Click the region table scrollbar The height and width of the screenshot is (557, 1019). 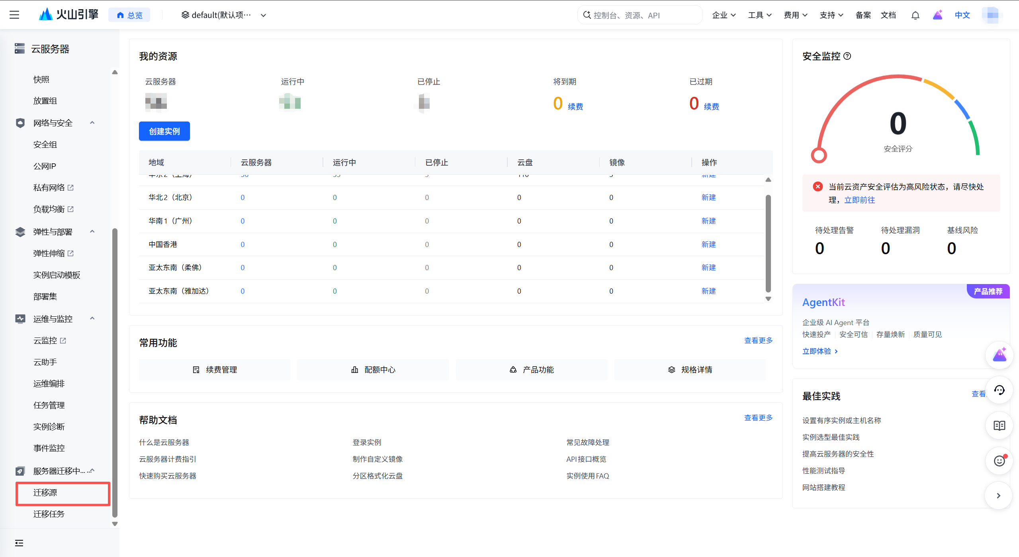coord(768,243)
